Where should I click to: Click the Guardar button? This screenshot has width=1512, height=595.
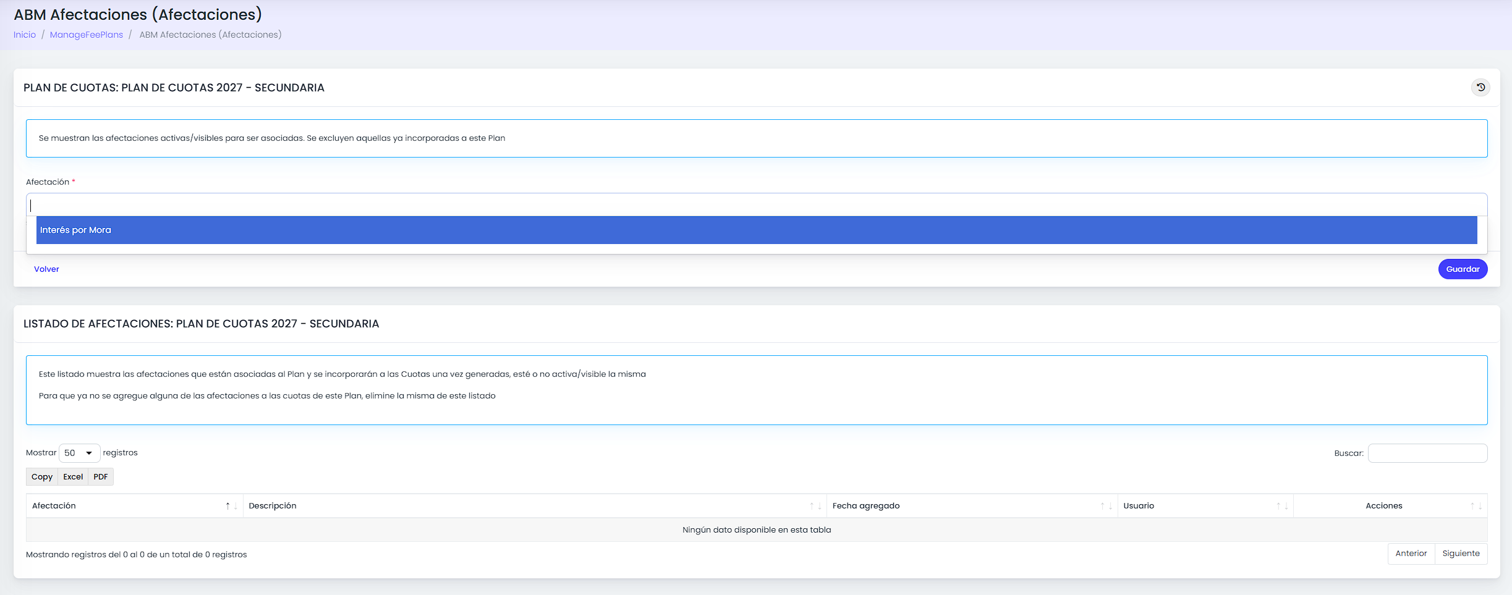pos(1463,269)
